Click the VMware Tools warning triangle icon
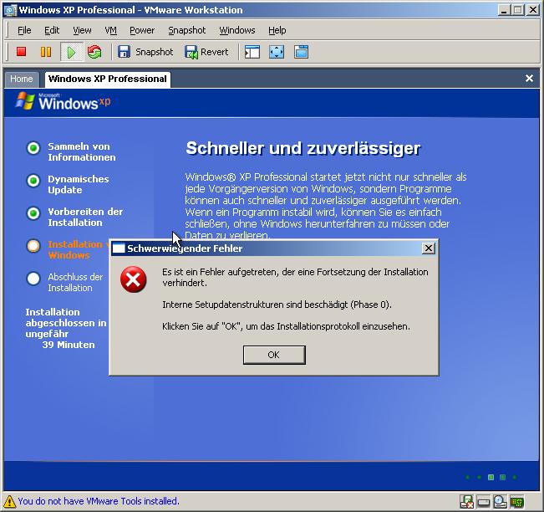 point(9,501)
